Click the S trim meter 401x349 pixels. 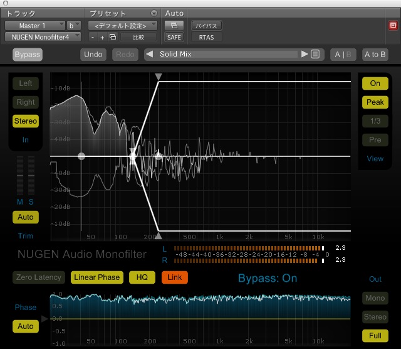(31, 175)
